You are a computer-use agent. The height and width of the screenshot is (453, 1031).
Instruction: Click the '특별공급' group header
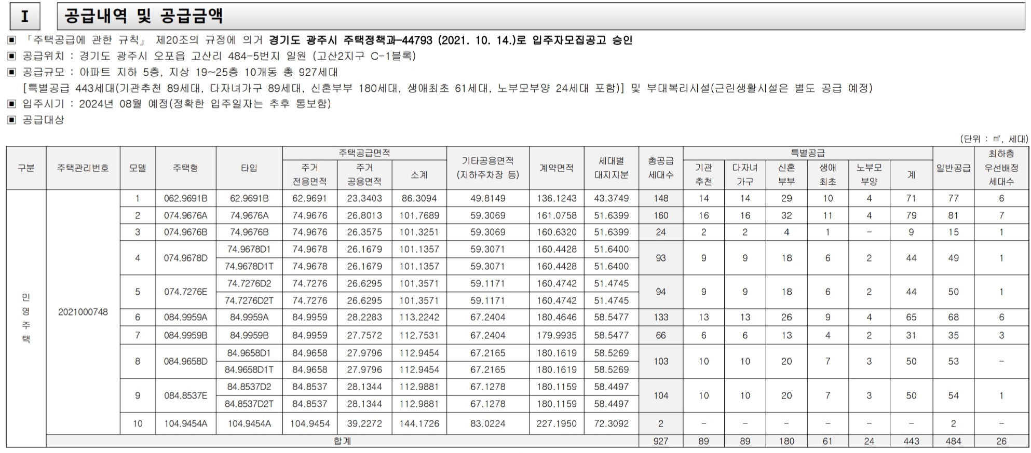click(808, 153)
